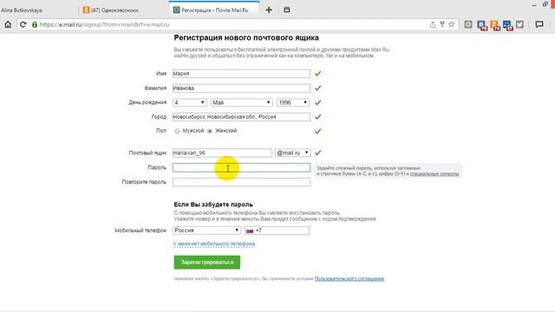Click the Пароль input field
This screenshot has width=555, height=312.
(241, 167)
